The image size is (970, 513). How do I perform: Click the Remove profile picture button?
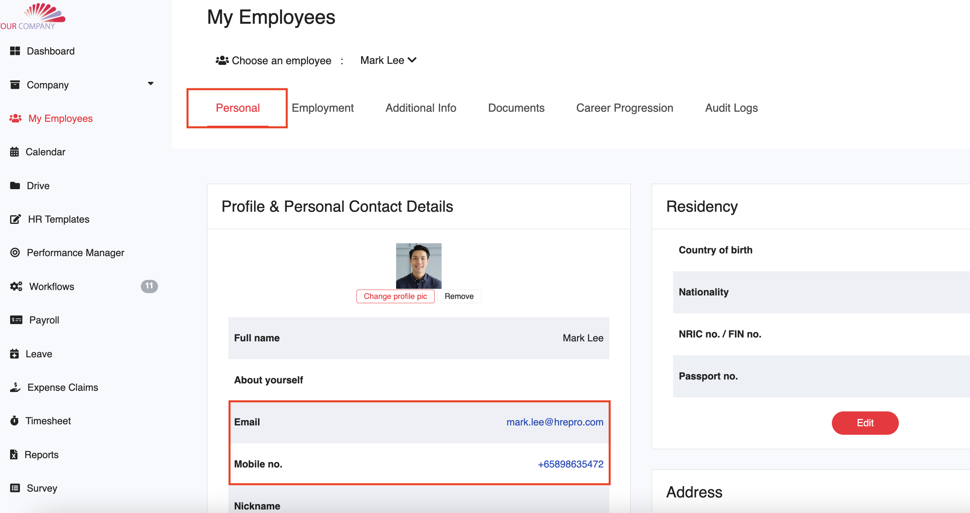(459, 296)
